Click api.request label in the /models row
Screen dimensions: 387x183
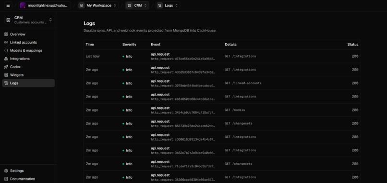coord(160,108)
